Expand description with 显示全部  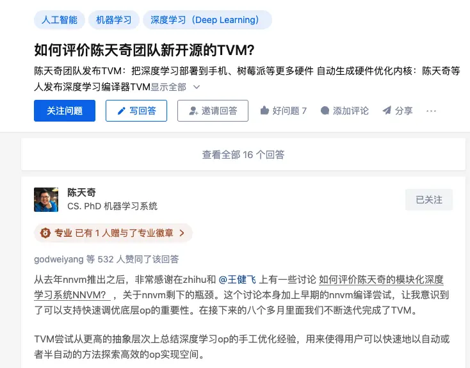point(168,87)
